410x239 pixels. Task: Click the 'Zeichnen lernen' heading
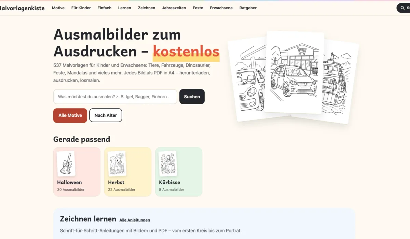[x=88, y=219]
